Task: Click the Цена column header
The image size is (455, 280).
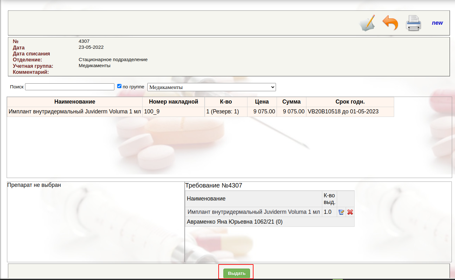Action: (262, 102)
